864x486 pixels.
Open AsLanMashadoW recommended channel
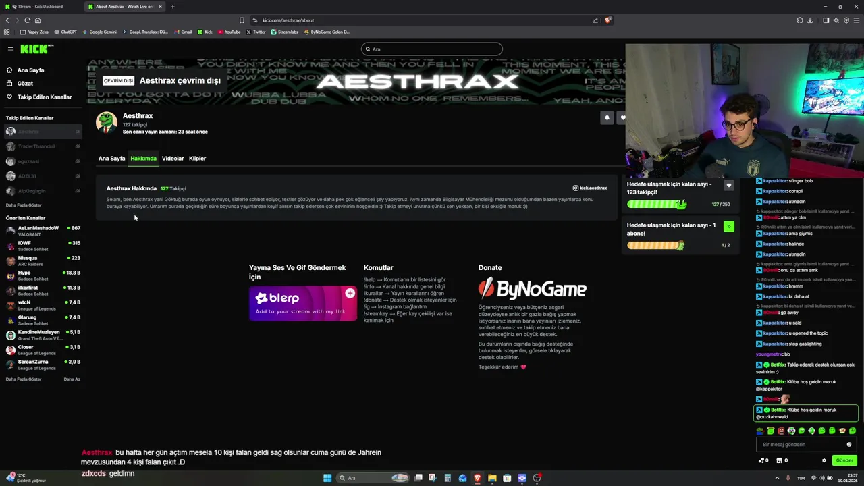tap(43, 231)
